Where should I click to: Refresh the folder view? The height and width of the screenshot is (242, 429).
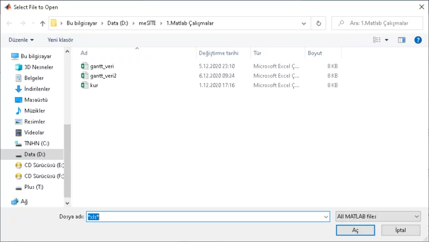click(x=318, y=23)
